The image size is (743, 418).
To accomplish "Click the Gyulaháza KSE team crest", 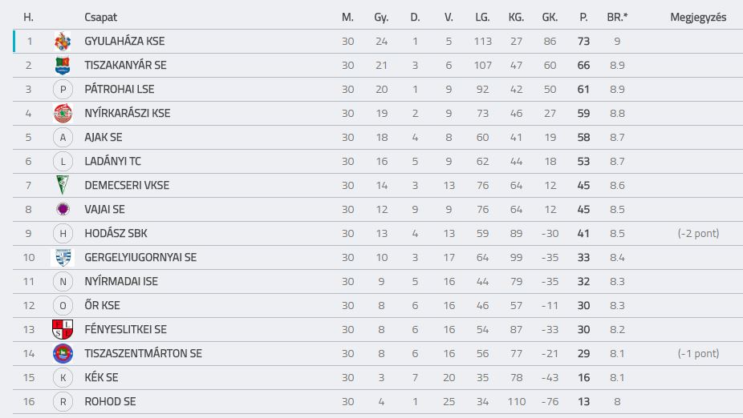I will coord(63,41).
